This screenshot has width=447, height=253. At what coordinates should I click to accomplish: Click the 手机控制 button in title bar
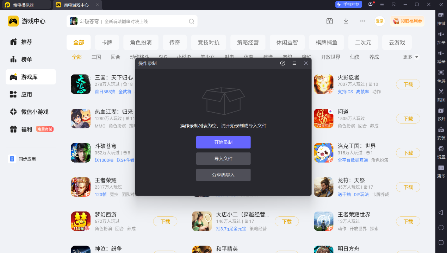tap(348, 4)
